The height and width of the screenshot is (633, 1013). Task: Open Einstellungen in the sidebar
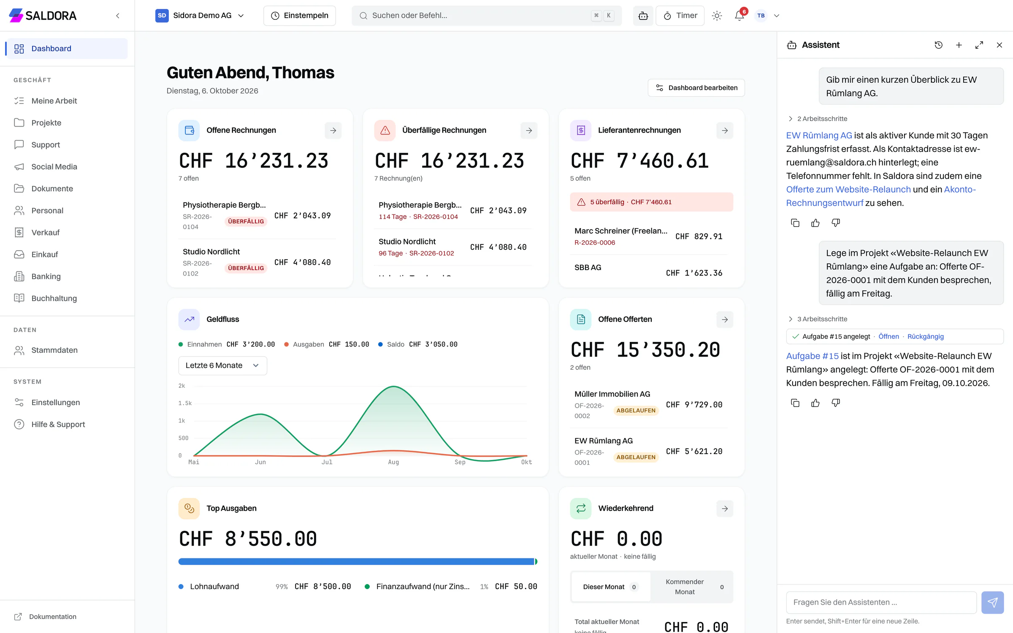pos(67,403)
